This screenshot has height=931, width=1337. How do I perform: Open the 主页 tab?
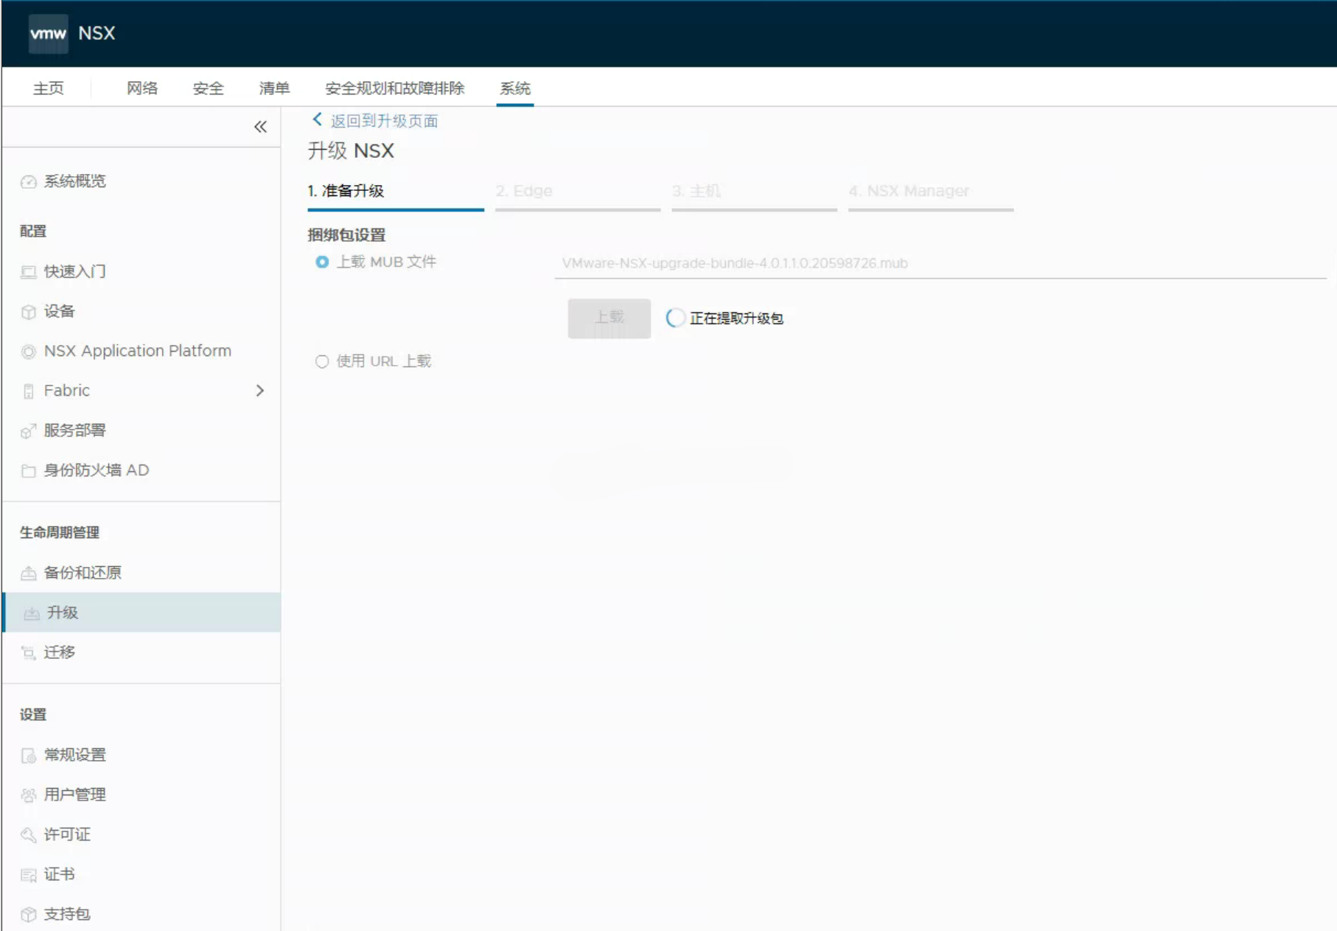(x=49, y=88)
